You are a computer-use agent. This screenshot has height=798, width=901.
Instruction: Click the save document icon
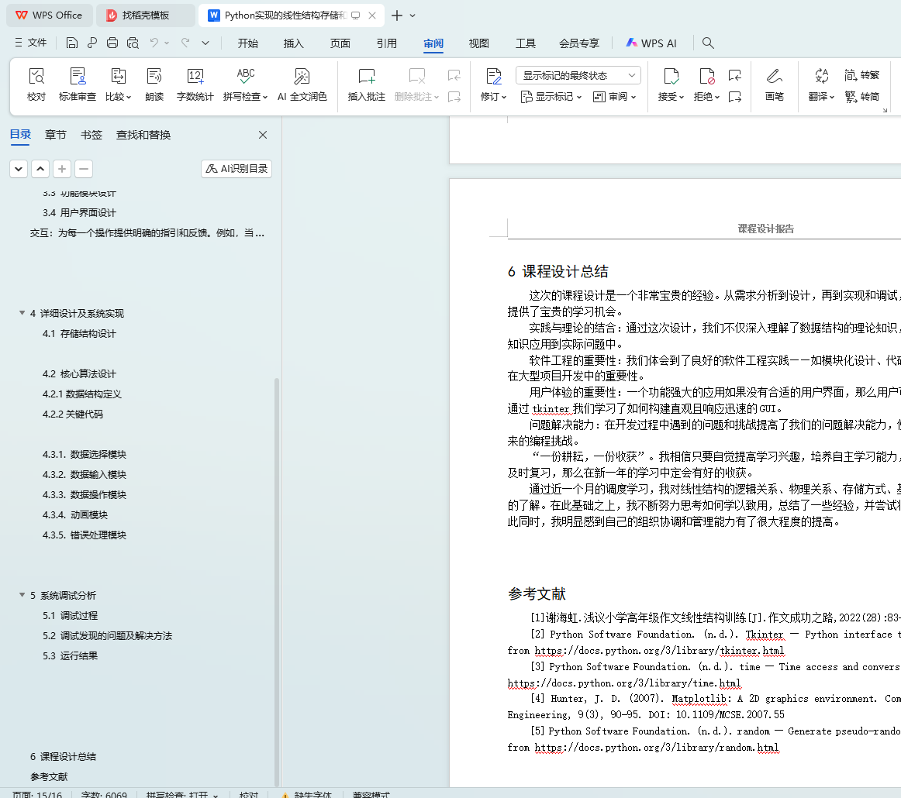[x=72, y=43]
